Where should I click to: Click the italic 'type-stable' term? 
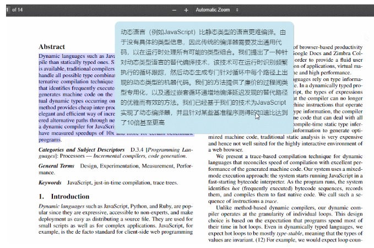click(290, 234)
